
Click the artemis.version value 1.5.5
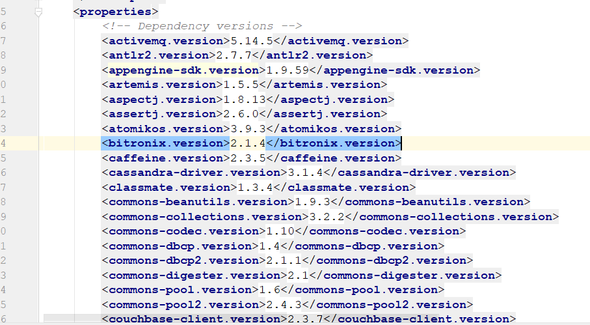[241, 85]
